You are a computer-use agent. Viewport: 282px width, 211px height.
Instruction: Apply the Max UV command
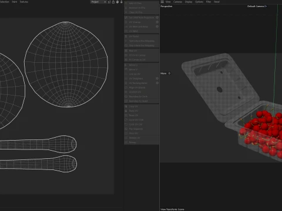142,50
